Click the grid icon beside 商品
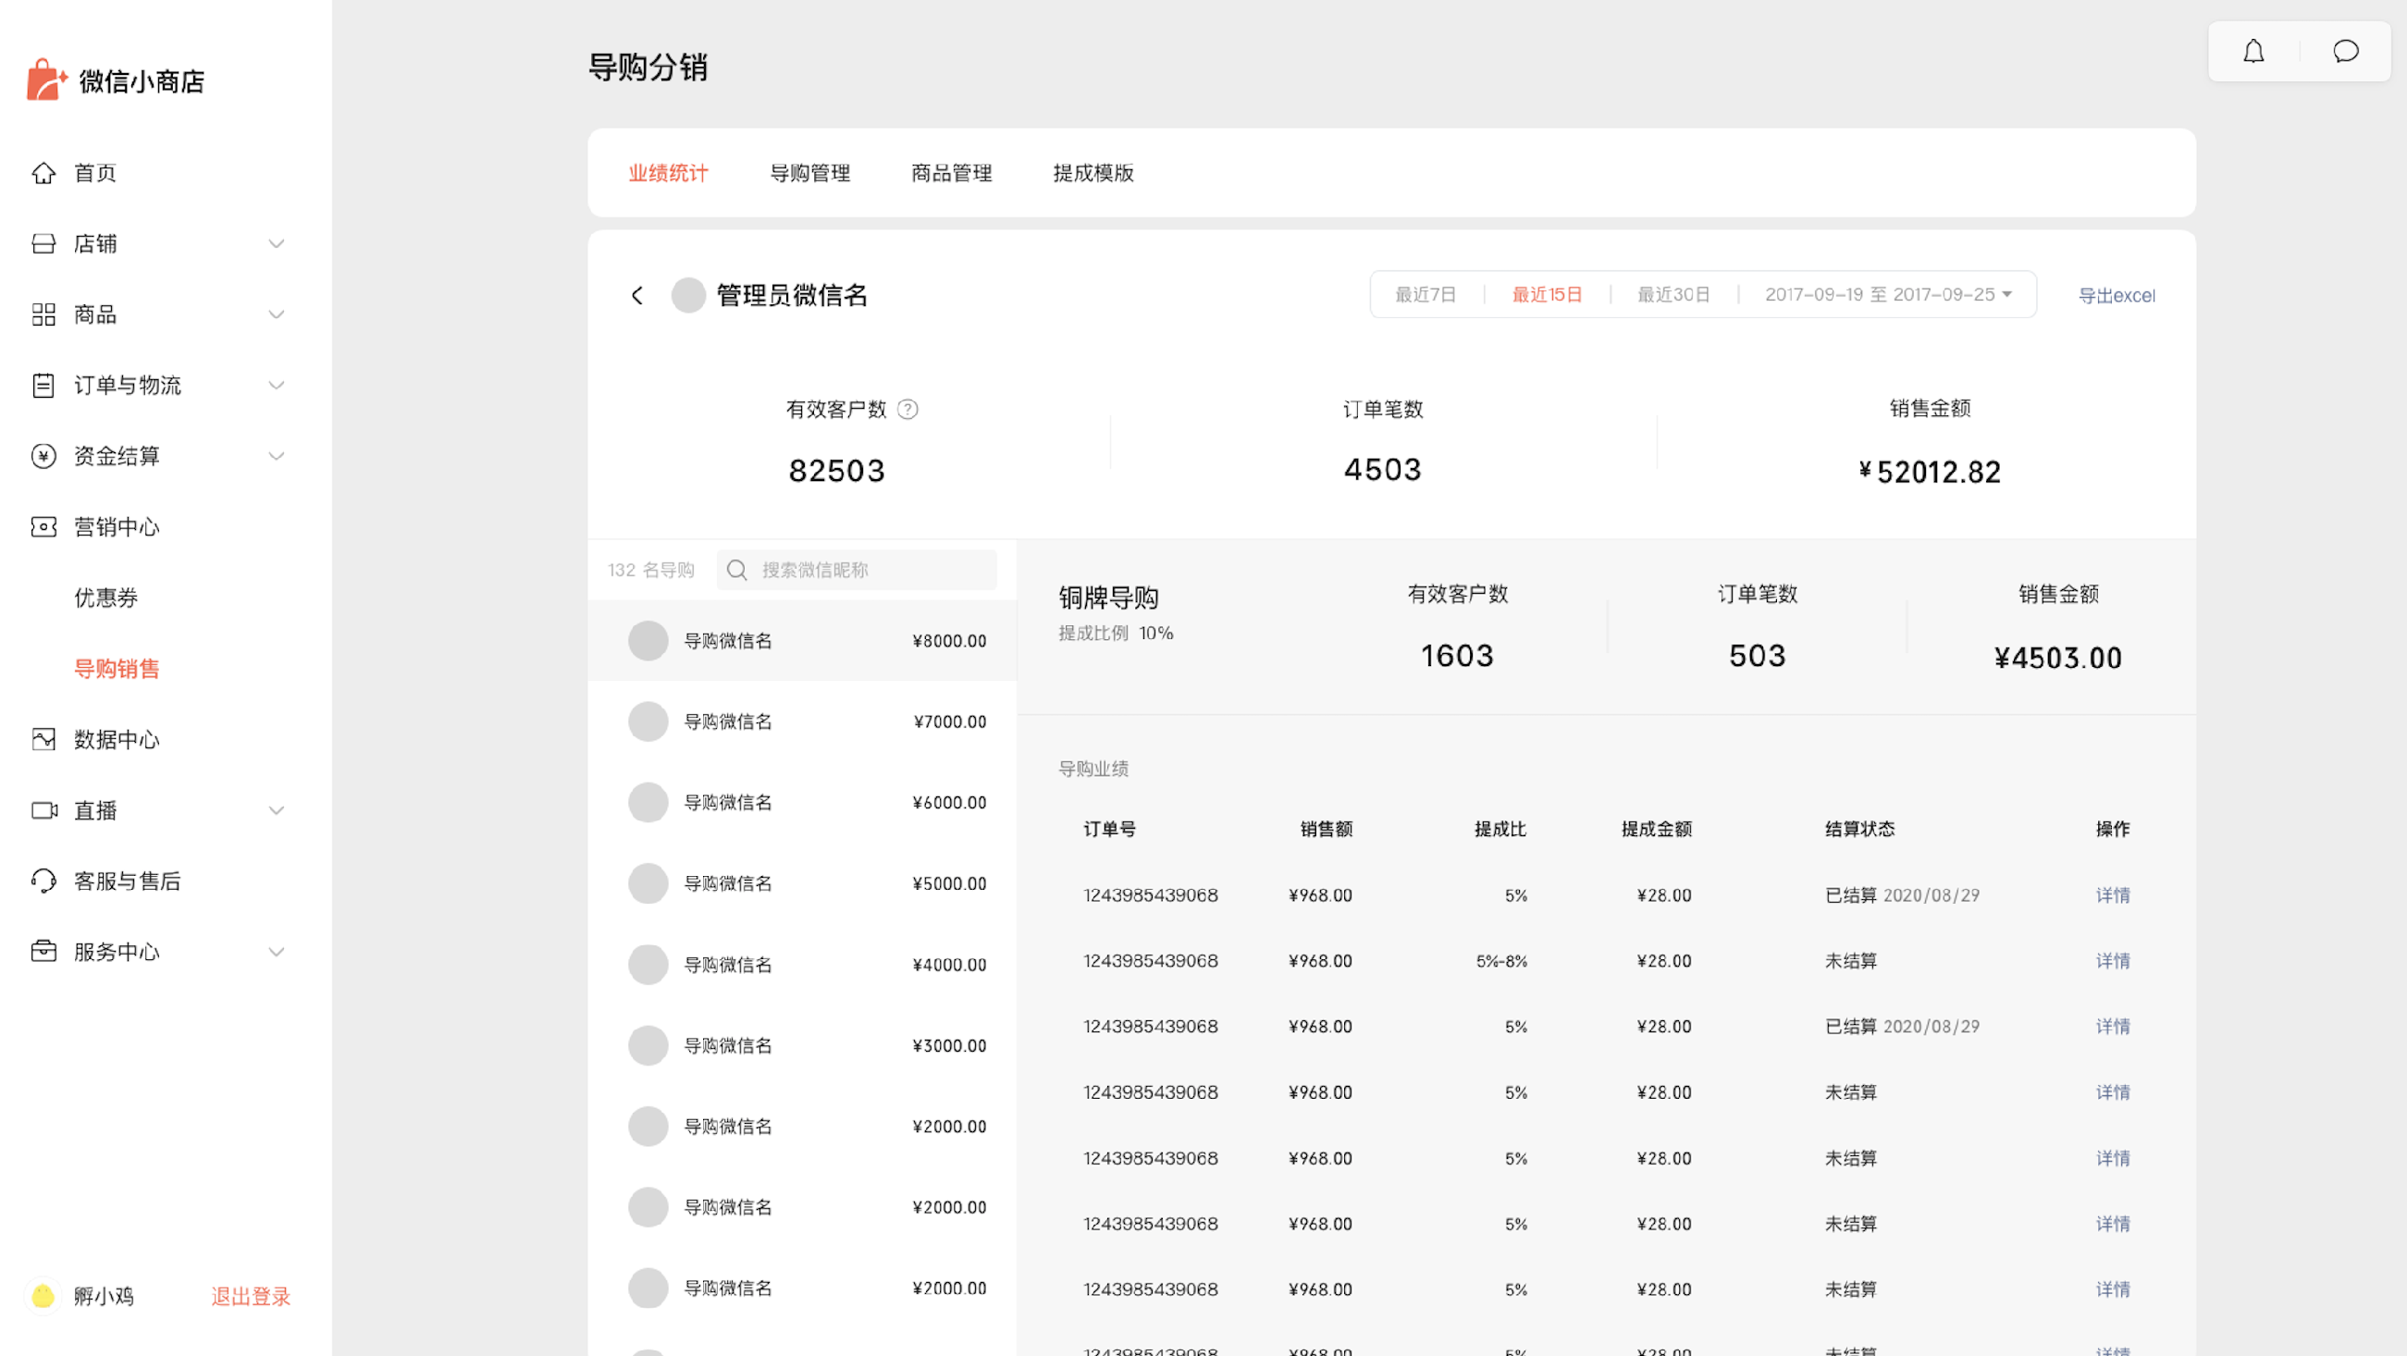2407x1356 pixels. 43,314
